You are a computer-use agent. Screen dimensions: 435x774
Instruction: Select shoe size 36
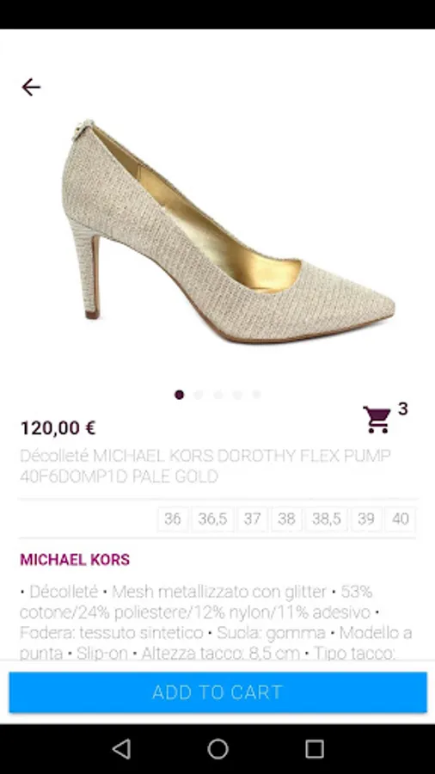(173, 519)
